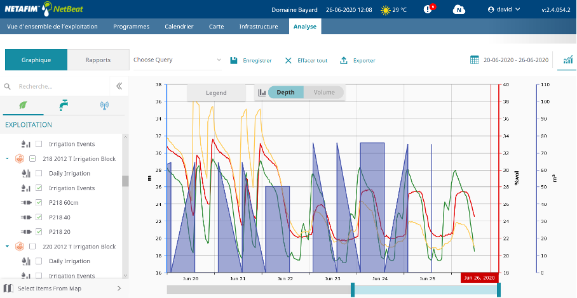
Task: Collapse the sidebar with double chevron icon
Action: tap(119, 86)
